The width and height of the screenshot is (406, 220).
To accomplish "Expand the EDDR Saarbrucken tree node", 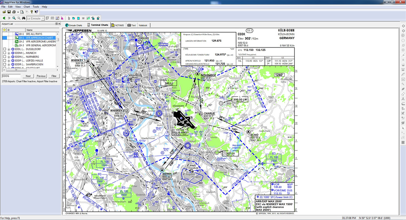I will click(9, 65).
